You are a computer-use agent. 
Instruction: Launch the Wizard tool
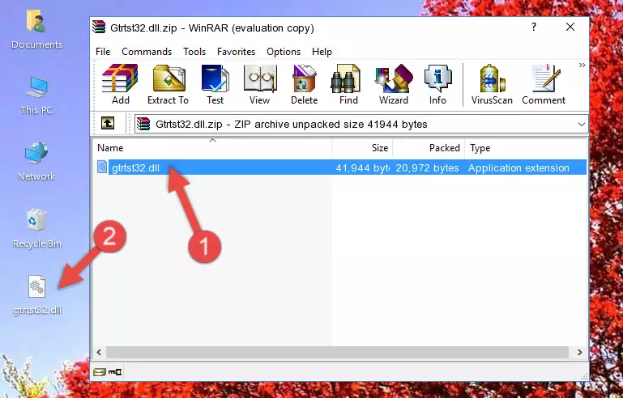point(394,84)
